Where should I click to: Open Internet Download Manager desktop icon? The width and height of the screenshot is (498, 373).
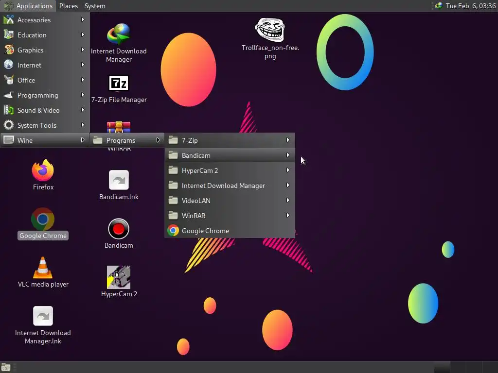(x=119, y=43)
